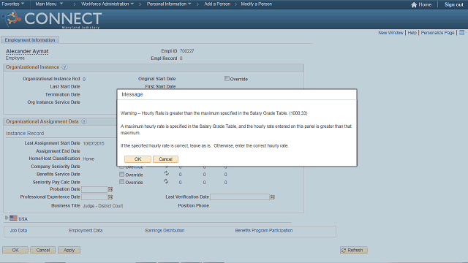Click Seniority Pay Calc Date recalculate icon
Viewport: 468px width, 263px height.
point(166,181)
